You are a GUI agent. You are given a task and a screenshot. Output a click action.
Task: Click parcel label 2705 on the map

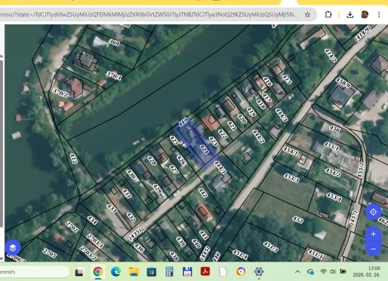click(50, 253)
